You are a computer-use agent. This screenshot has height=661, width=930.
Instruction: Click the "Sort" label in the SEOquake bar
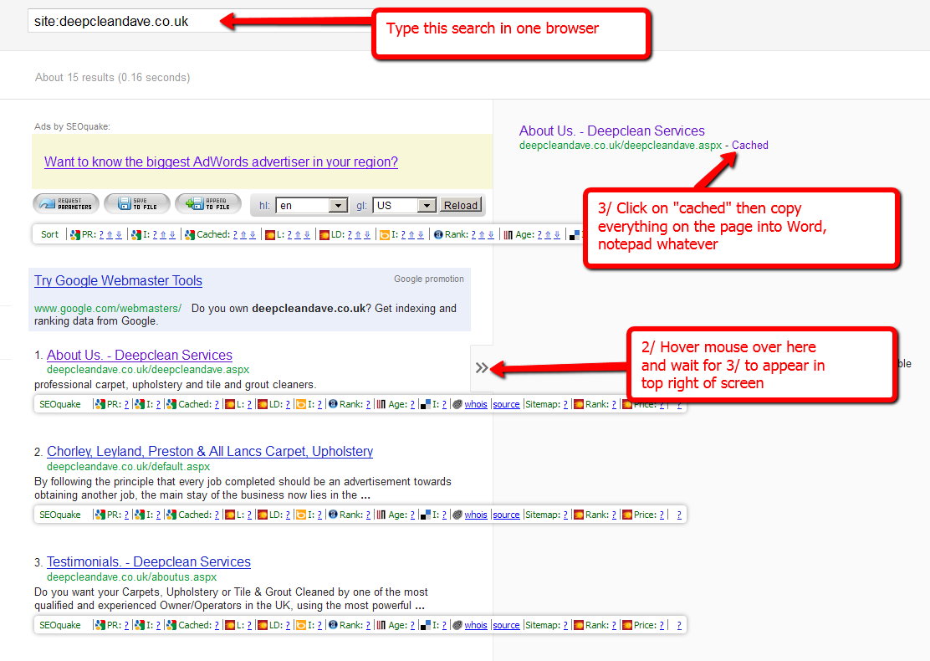50,235
